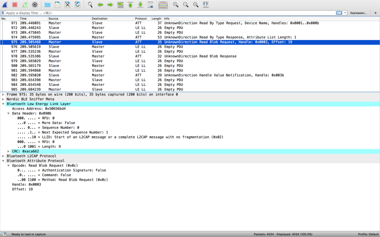Sort by the Source column header
This screenshot has height=237, width=380.
tap(69, 19)
